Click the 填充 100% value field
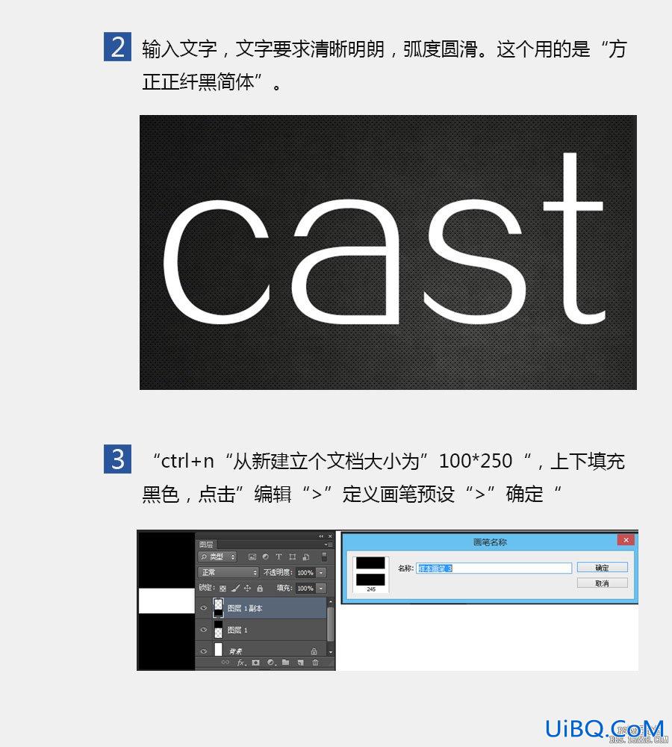 tap(305, 589)
